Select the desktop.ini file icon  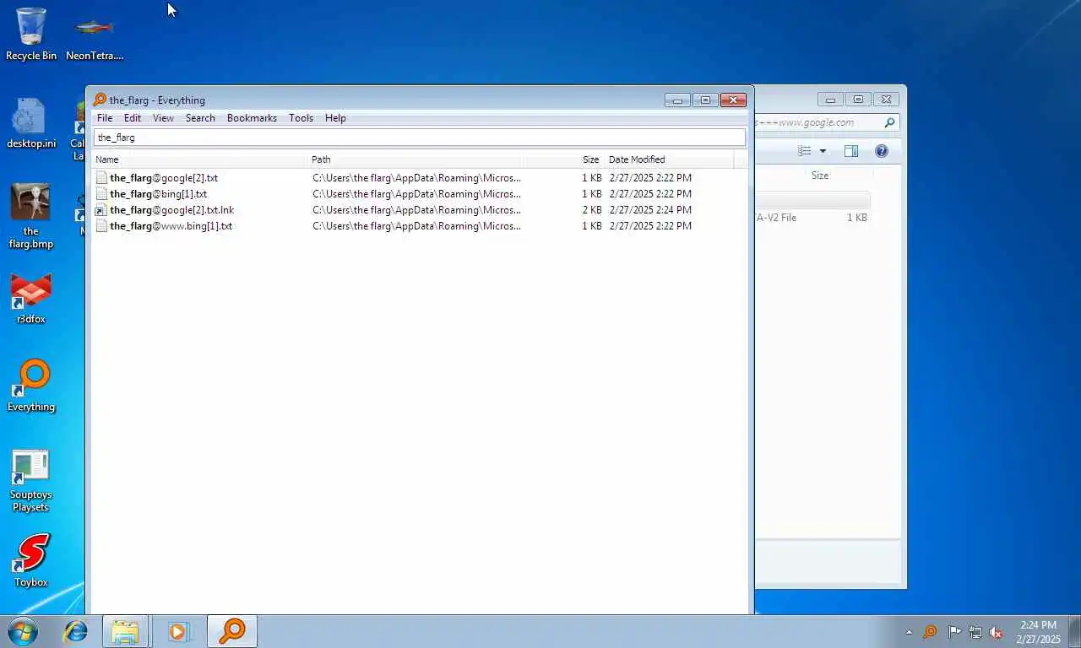coord(31,123)
